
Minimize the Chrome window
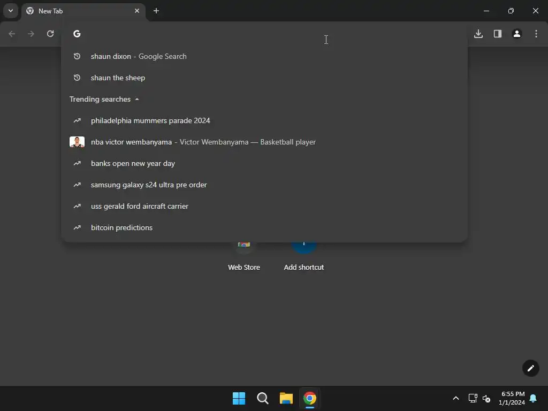tap(486, 11)
